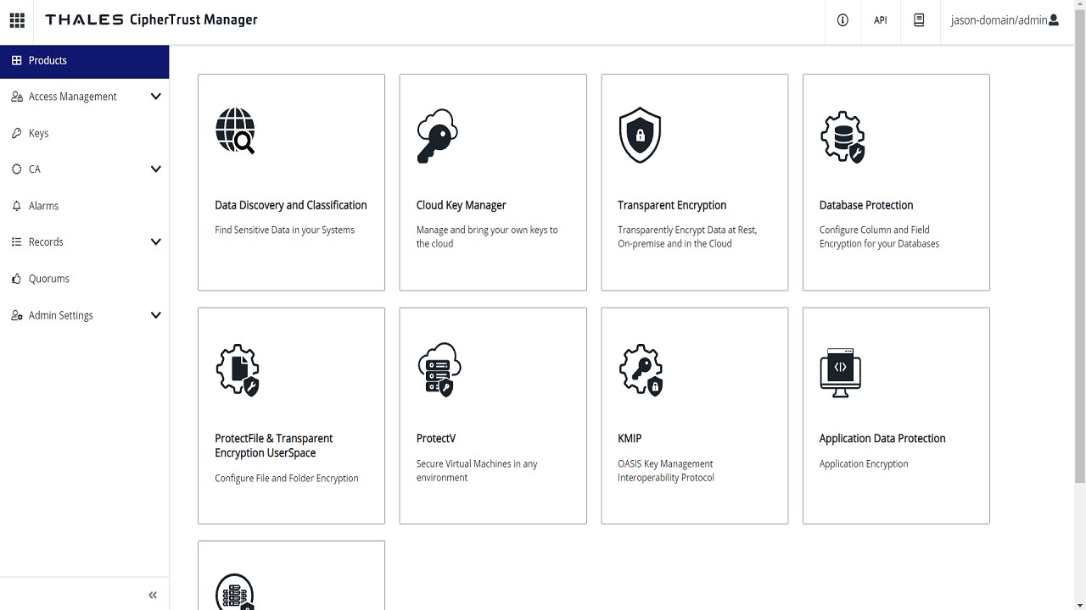Click the Database Protection gear-database icon
The height and width of the screenshot is (610, 1086).
(x=842, y=136)
